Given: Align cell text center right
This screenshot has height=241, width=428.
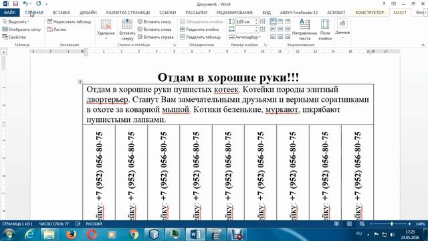Looking at the screenshot, I should point(288,29).
